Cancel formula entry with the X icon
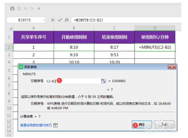 [x=53, y=20]
